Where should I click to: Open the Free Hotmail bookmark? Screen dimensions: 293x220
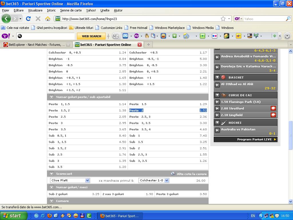[136, 28]
